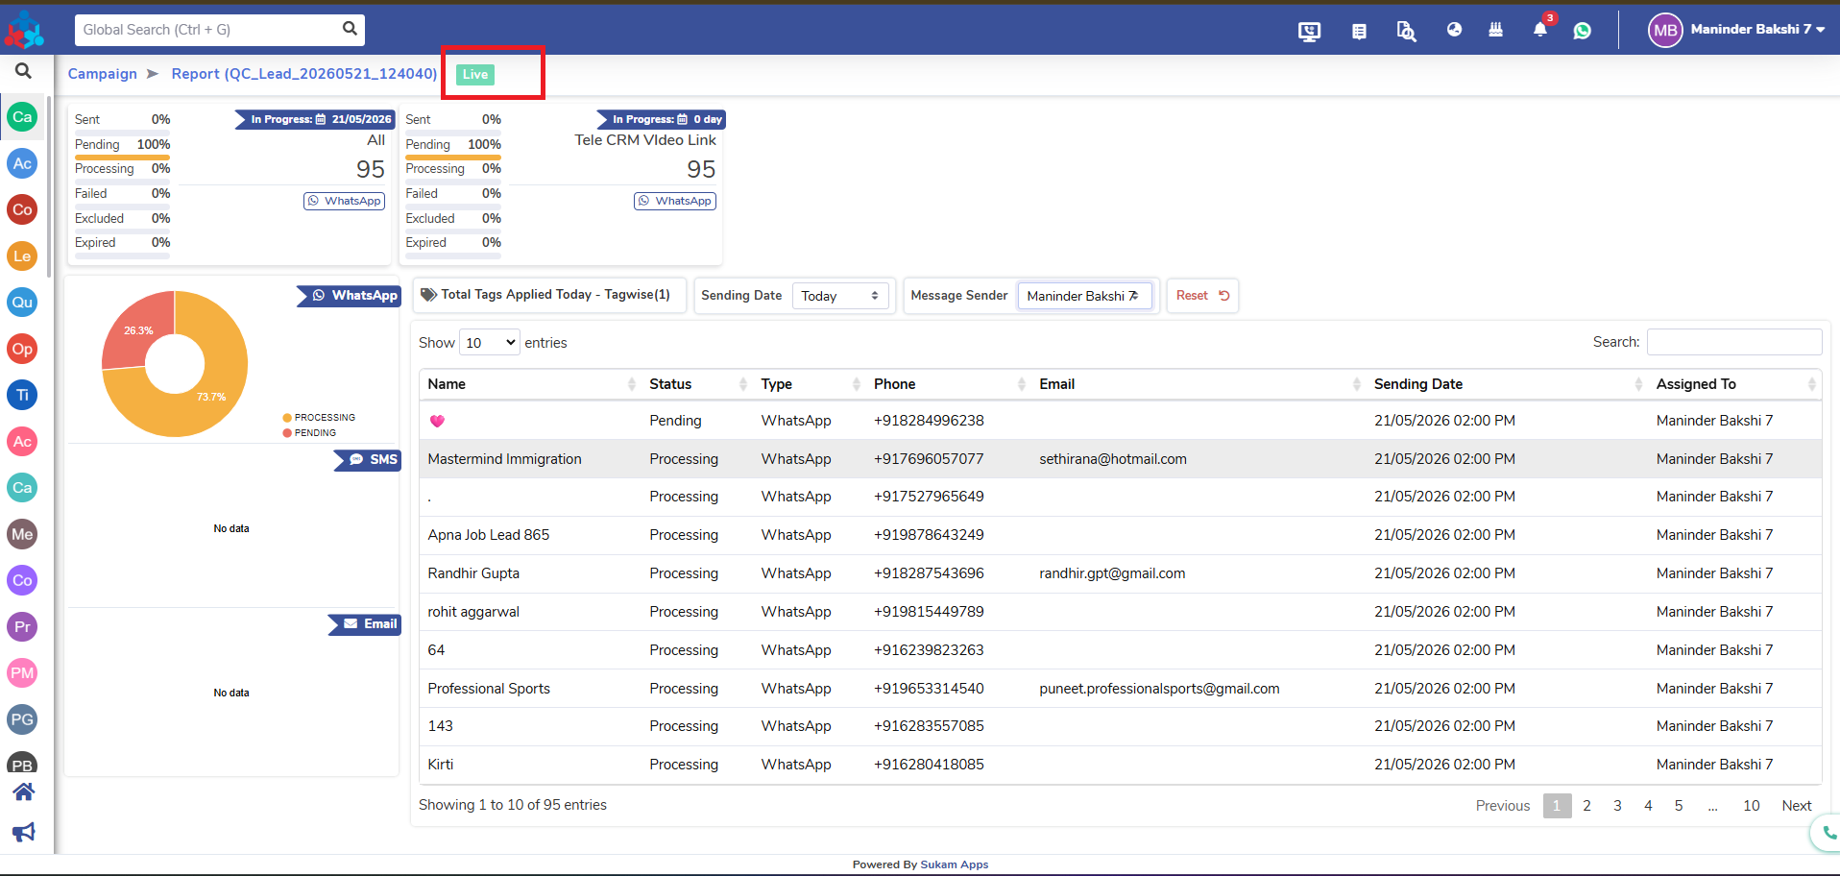1840x876 pixels.
Task: Open the tele-calling monitor icon in header
Action: pos(1309,31)
